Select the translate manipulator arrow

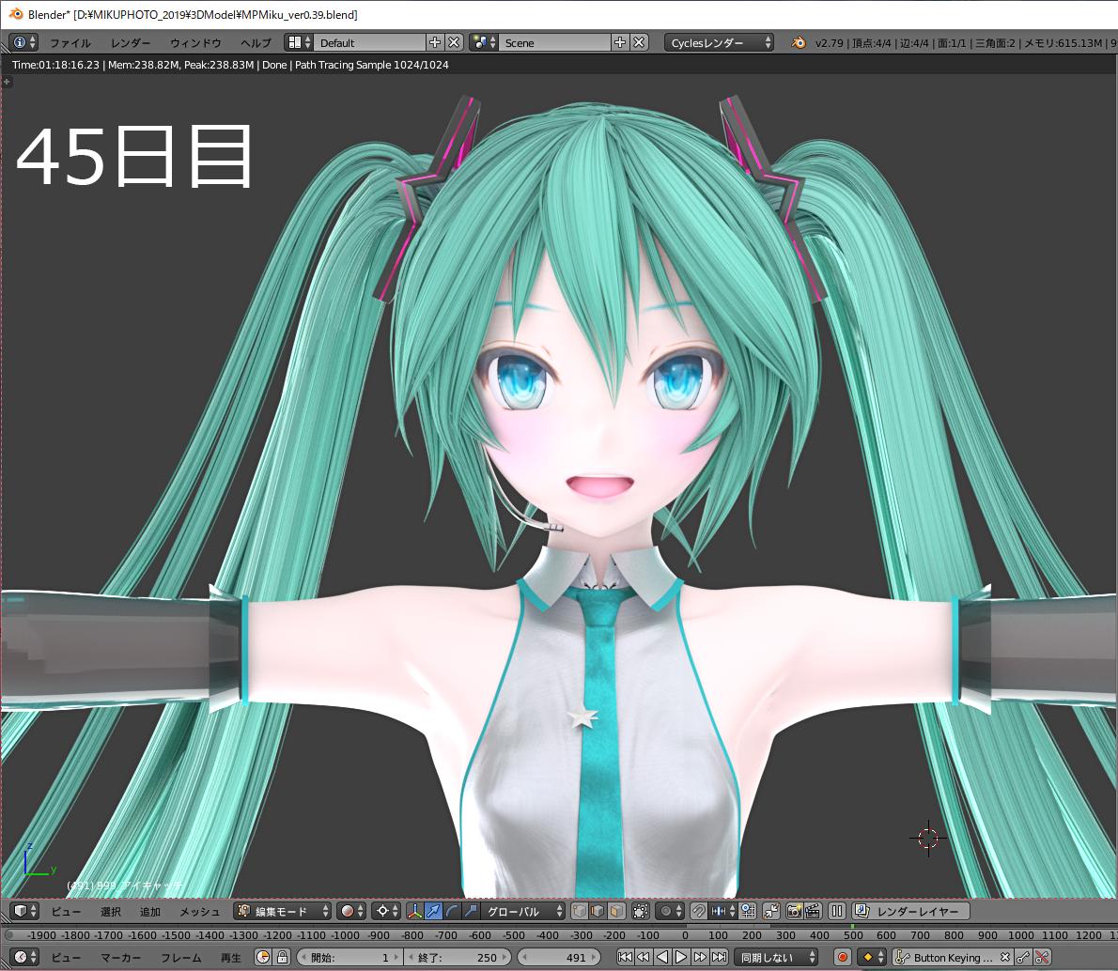pos(433,911)
